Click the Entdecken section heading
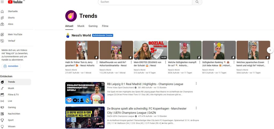 point(6,76)
